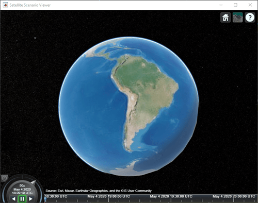Play the animation forward
The height and width of the screenshot is (203, 258).
pos(30,199)
